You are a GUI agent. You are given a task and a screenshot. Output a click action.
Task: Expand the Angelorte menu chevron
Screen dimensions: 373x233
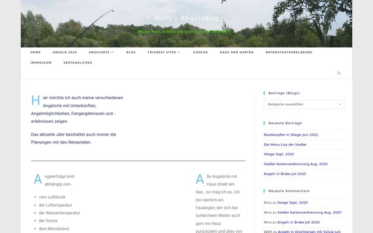tap(112, 52)
